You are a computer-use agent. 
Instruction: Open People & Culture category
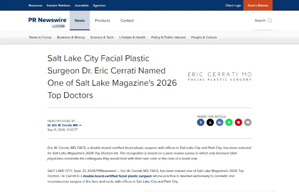[x=204, y=38]
